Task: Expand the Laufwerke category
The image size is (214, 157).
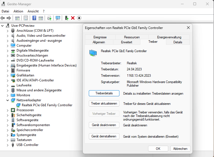Action: (x=7, y=86)
